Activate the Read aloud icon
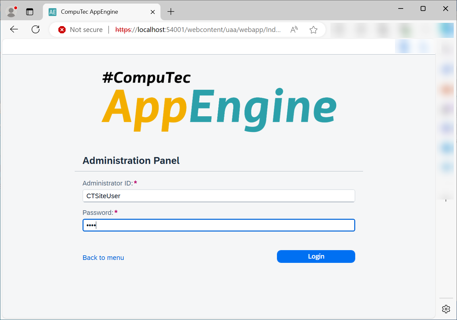Viewport: 457px width, 320px height. click(294, 30)
